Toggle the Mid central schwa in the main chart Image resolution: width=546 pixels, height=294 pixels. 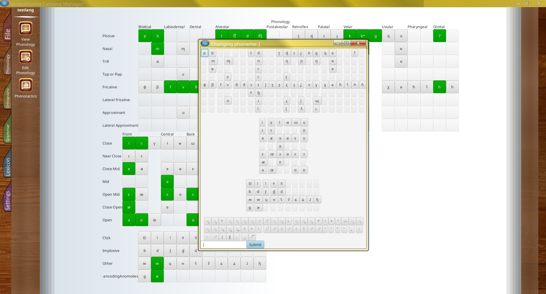pos(167,182)
